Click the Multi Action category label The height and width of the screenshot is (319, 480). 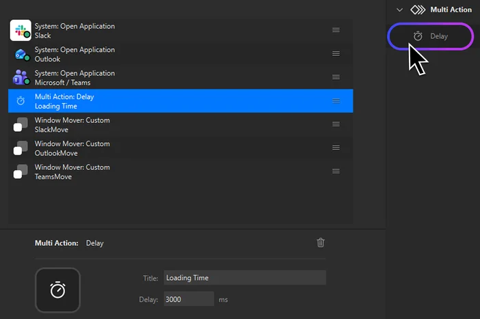[451, 10]
